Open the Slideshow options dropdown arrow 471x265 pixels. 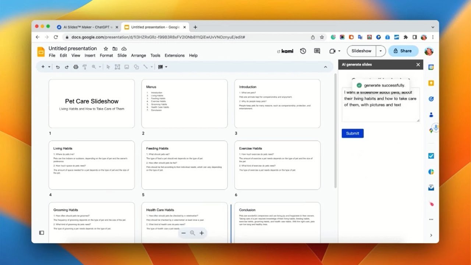381,51
